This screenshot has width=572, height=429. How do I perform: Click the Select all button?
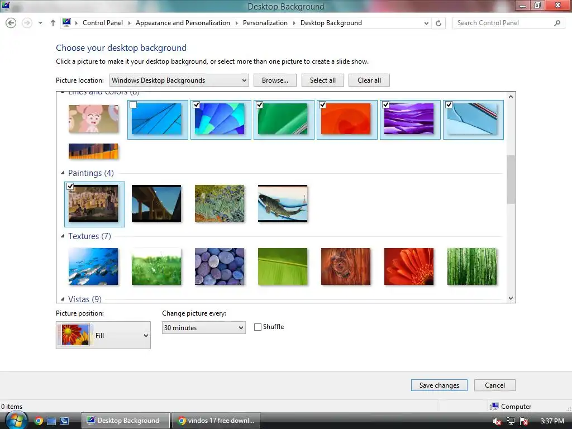point(323,80)
